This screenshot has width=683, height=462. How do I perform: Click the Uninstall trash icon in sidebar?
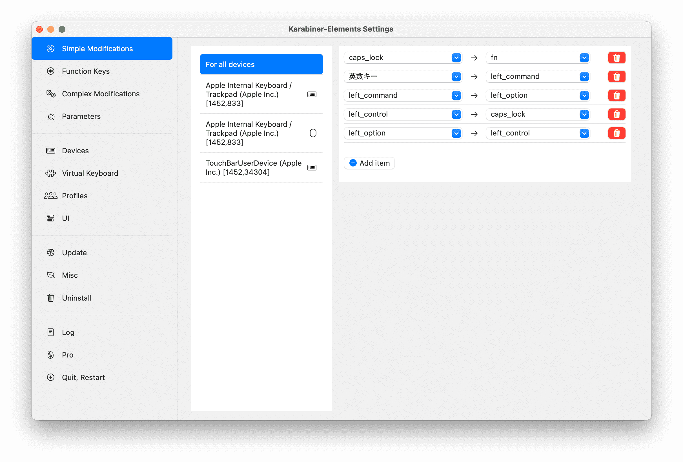(x=50, y=298)
